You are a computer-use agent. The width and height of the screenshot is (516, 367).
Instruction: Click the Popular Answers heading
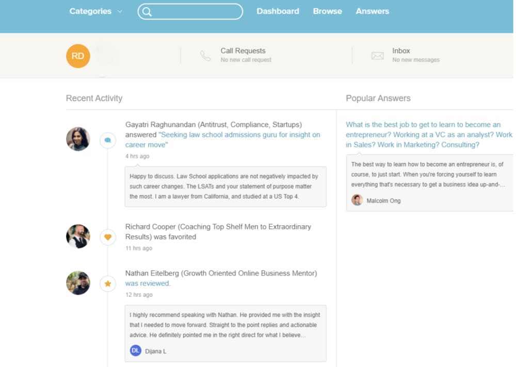[378, 98]
